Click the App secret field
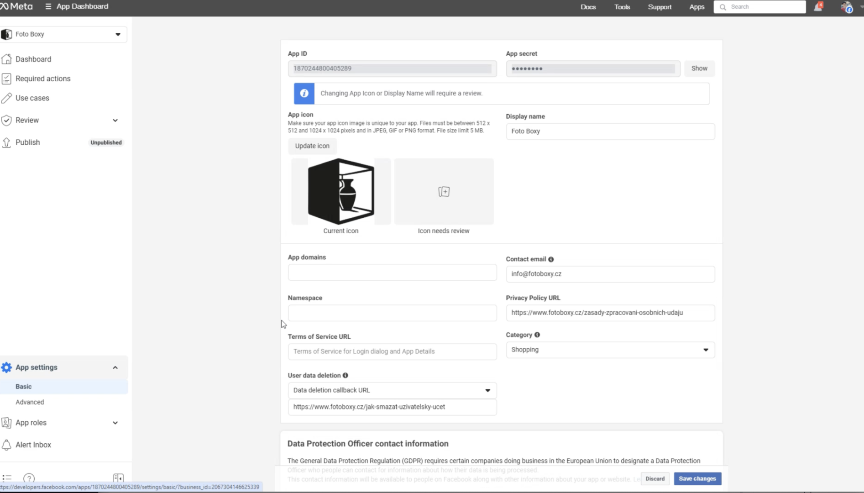This screenshot has height=493, width=864. click(x=593, y=68)
